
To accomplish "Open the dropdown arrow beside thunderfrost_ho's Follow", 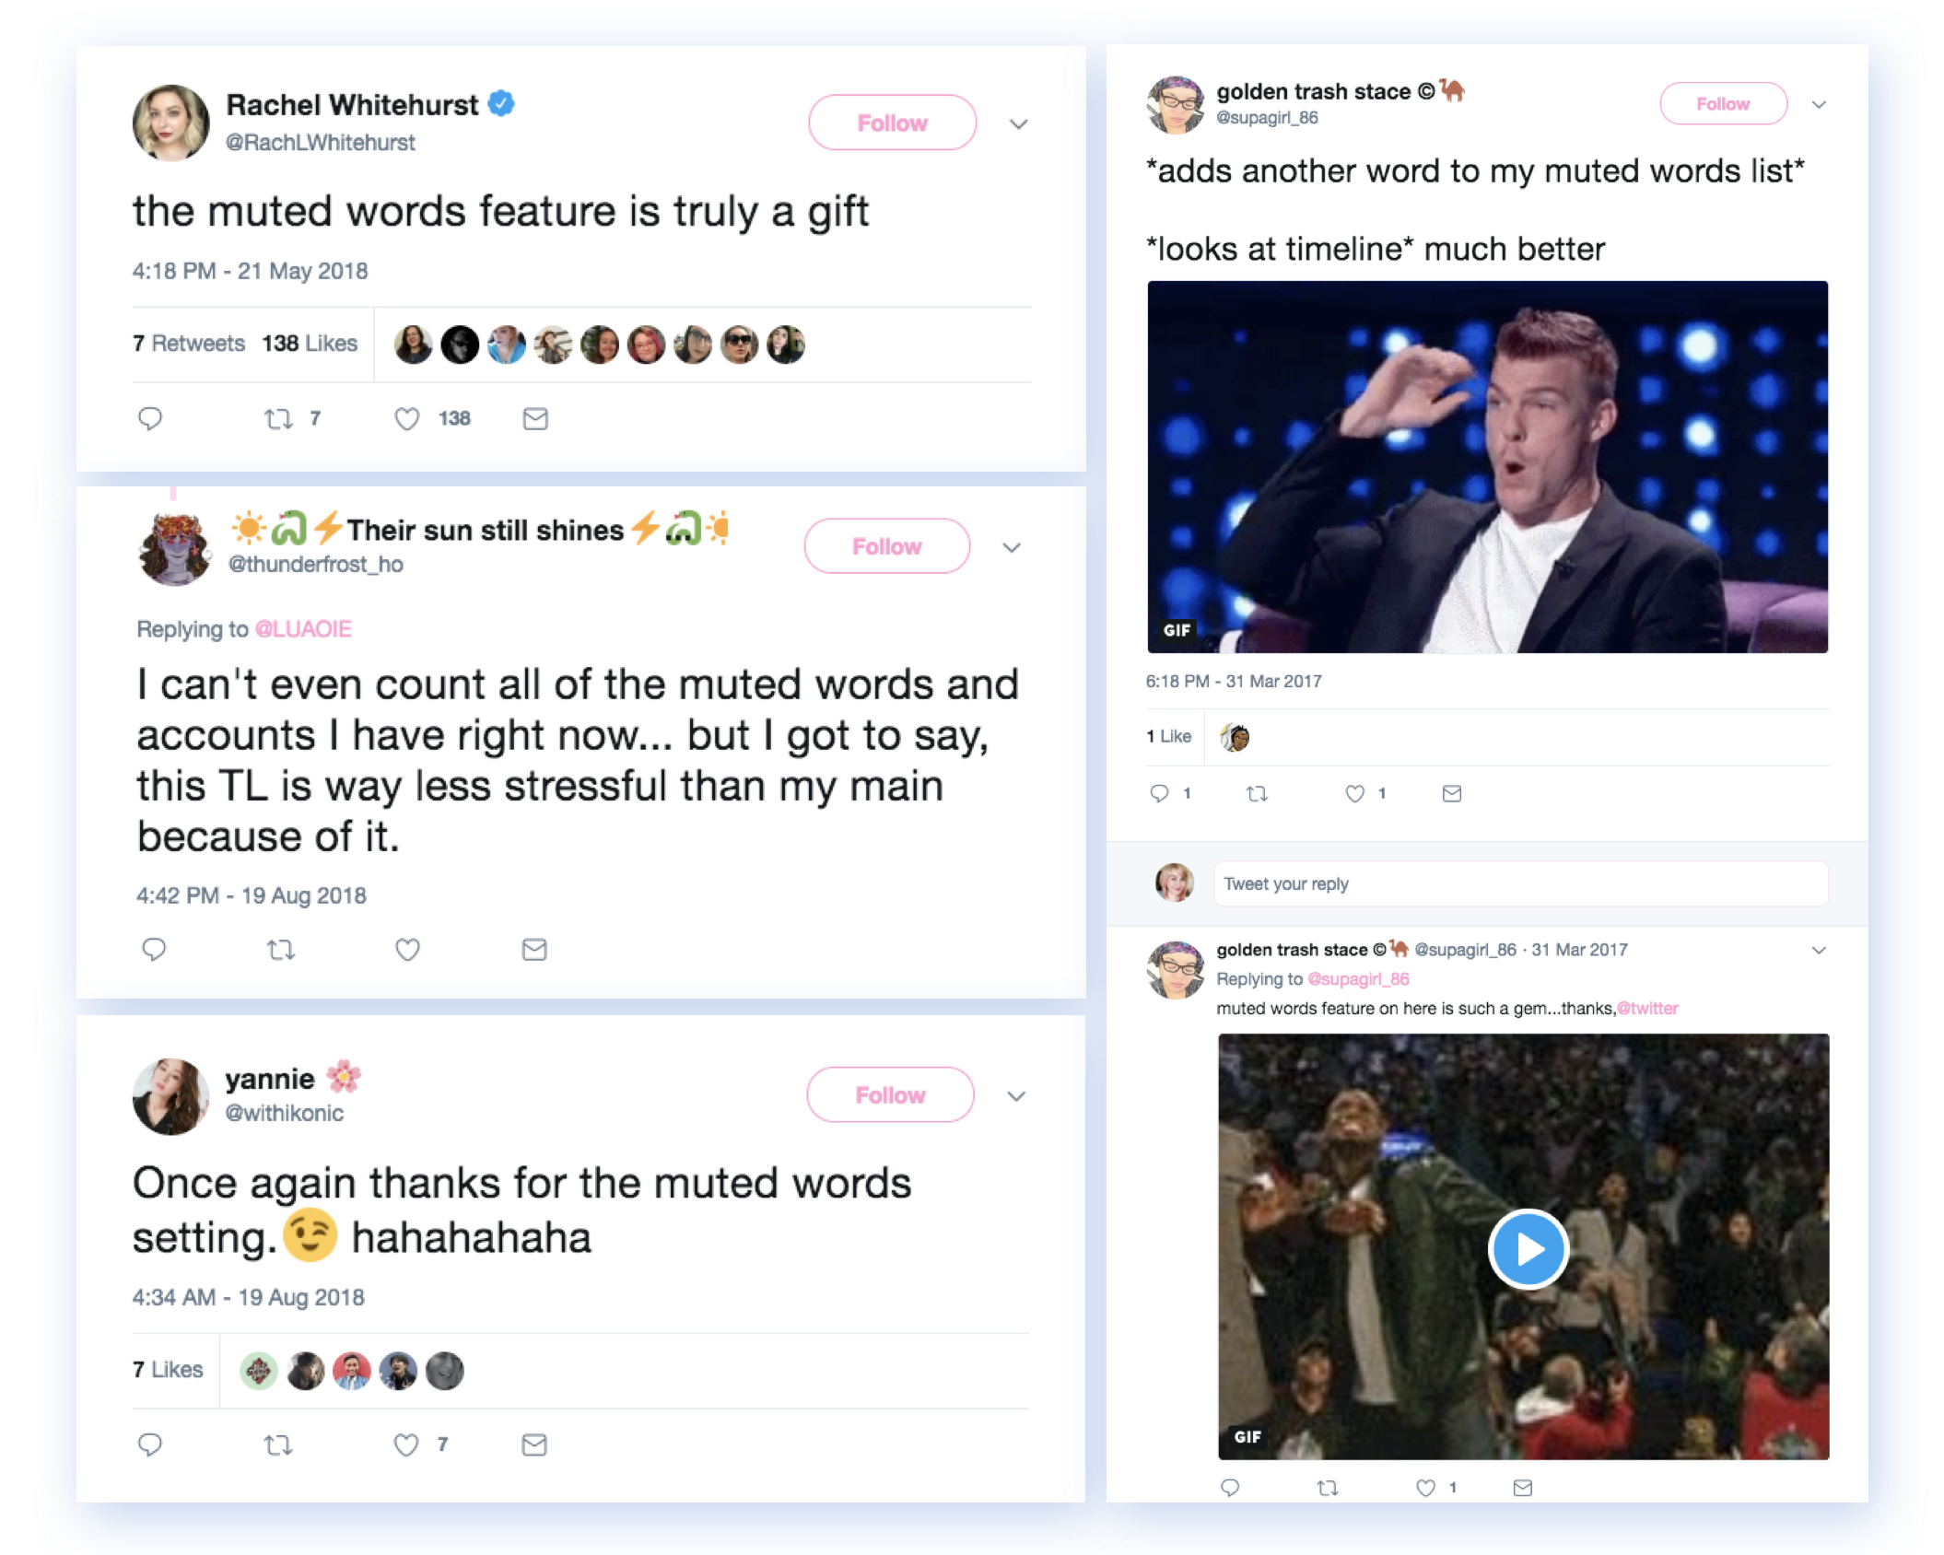I will 1012,548.
